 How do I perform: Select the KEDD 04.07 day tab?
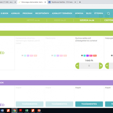click(60, 20)
